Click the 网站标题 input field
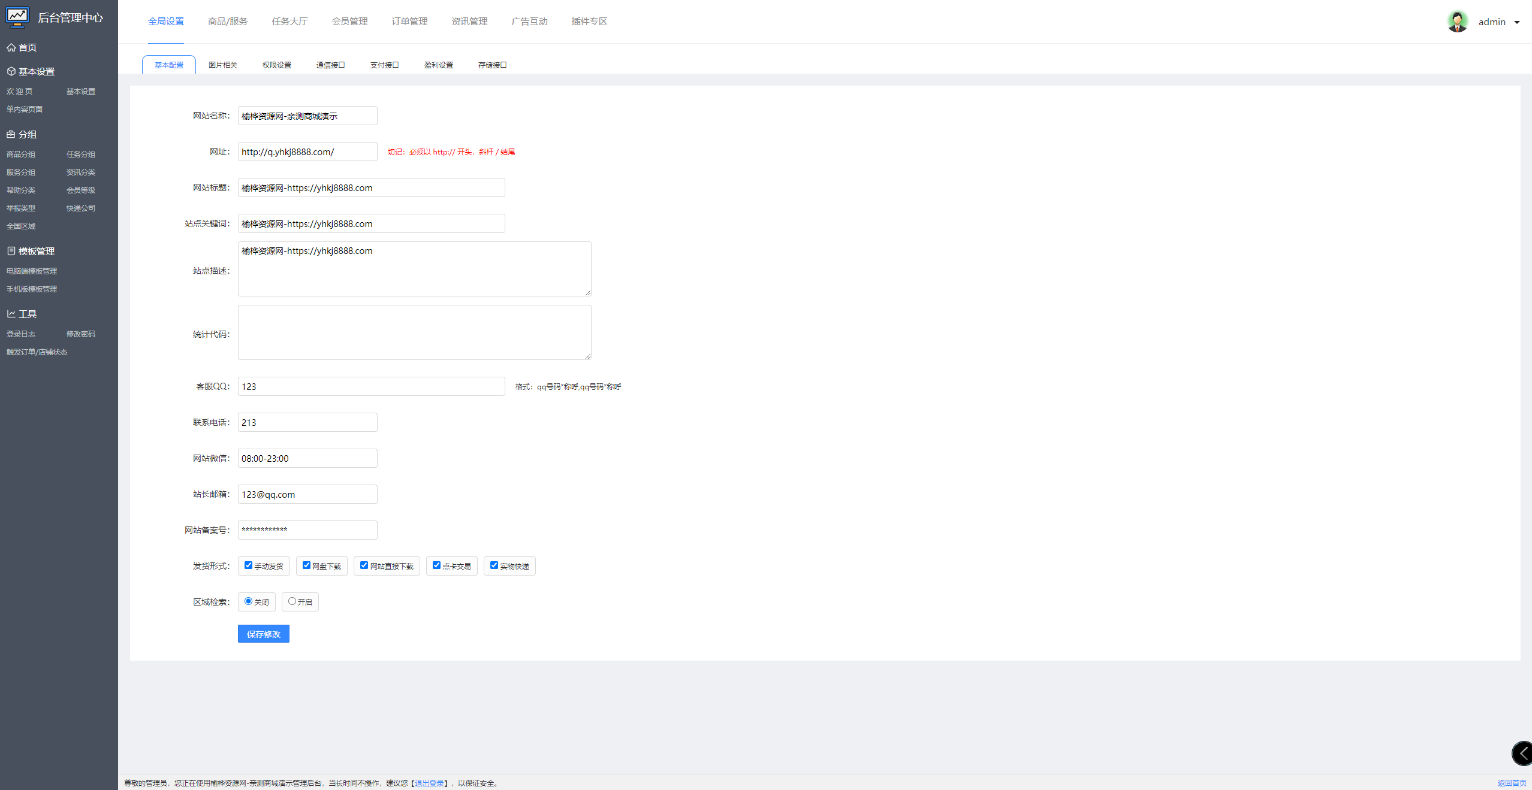The width and height of the screenshot is (1532, 790). (372, 187)
